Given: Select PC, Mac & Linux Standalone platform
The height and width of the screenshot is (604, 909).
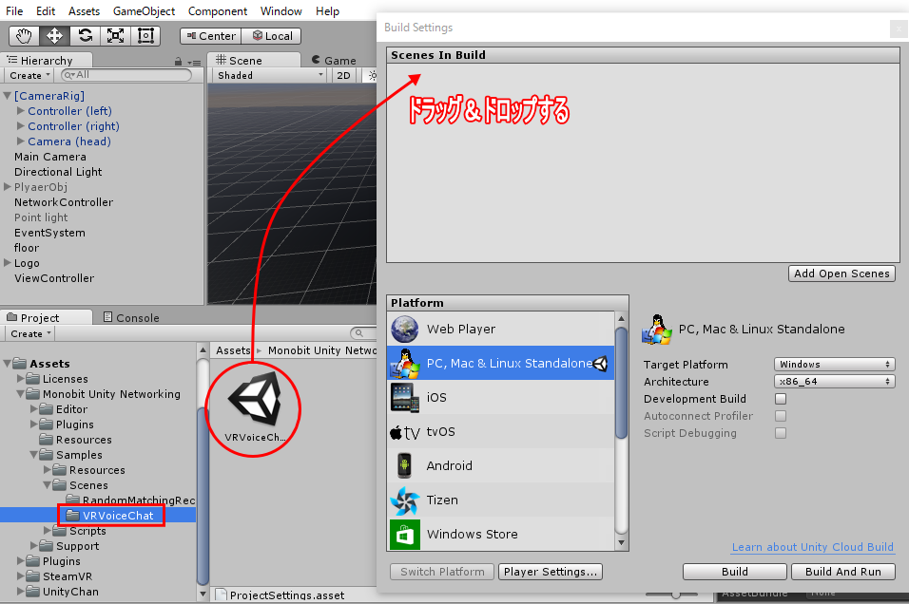Looking at the screenshot, I should (500, 363).
